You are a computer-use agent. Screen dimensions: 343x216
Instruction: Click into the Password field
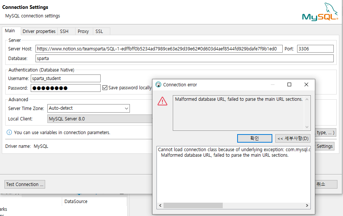point(65,88)
